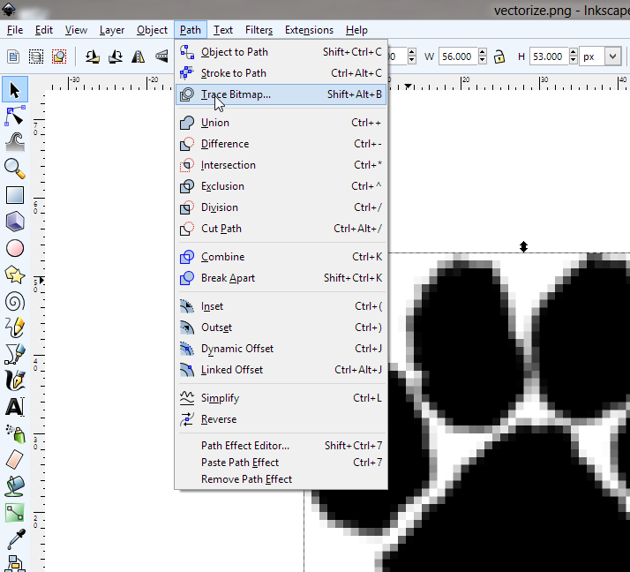
Task: Select the Ellipse circle tool
Action: [15, 248]
